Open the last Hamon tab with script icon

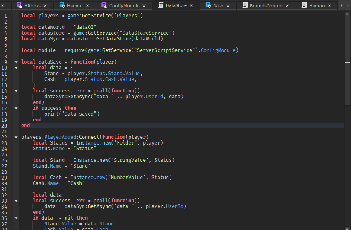(x=317, y=6)
